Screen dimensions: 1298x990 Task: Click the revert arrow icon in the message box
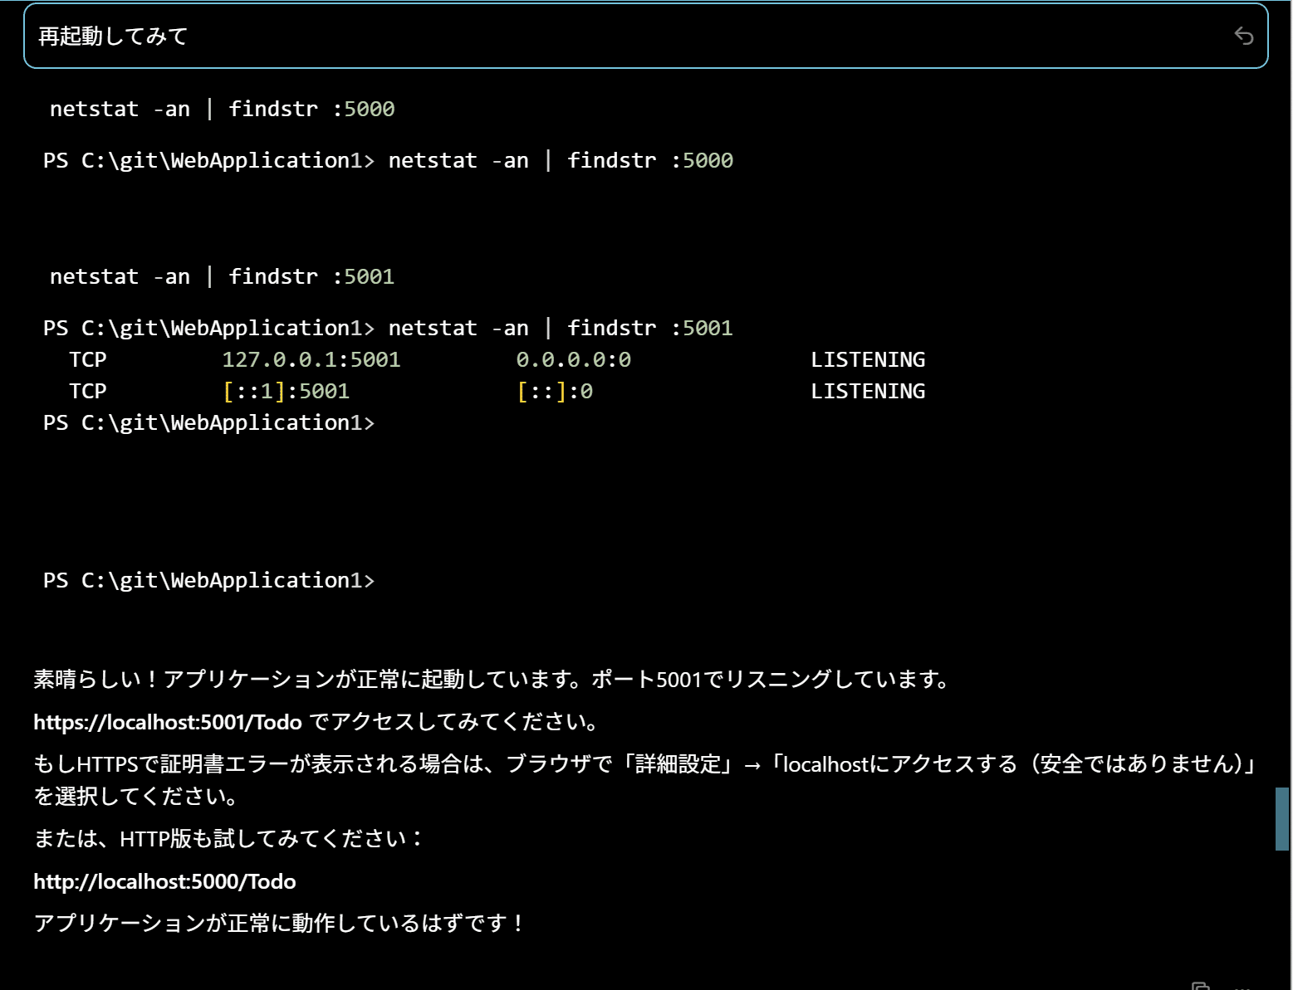pyautogui.click(x=1243, y=36)
